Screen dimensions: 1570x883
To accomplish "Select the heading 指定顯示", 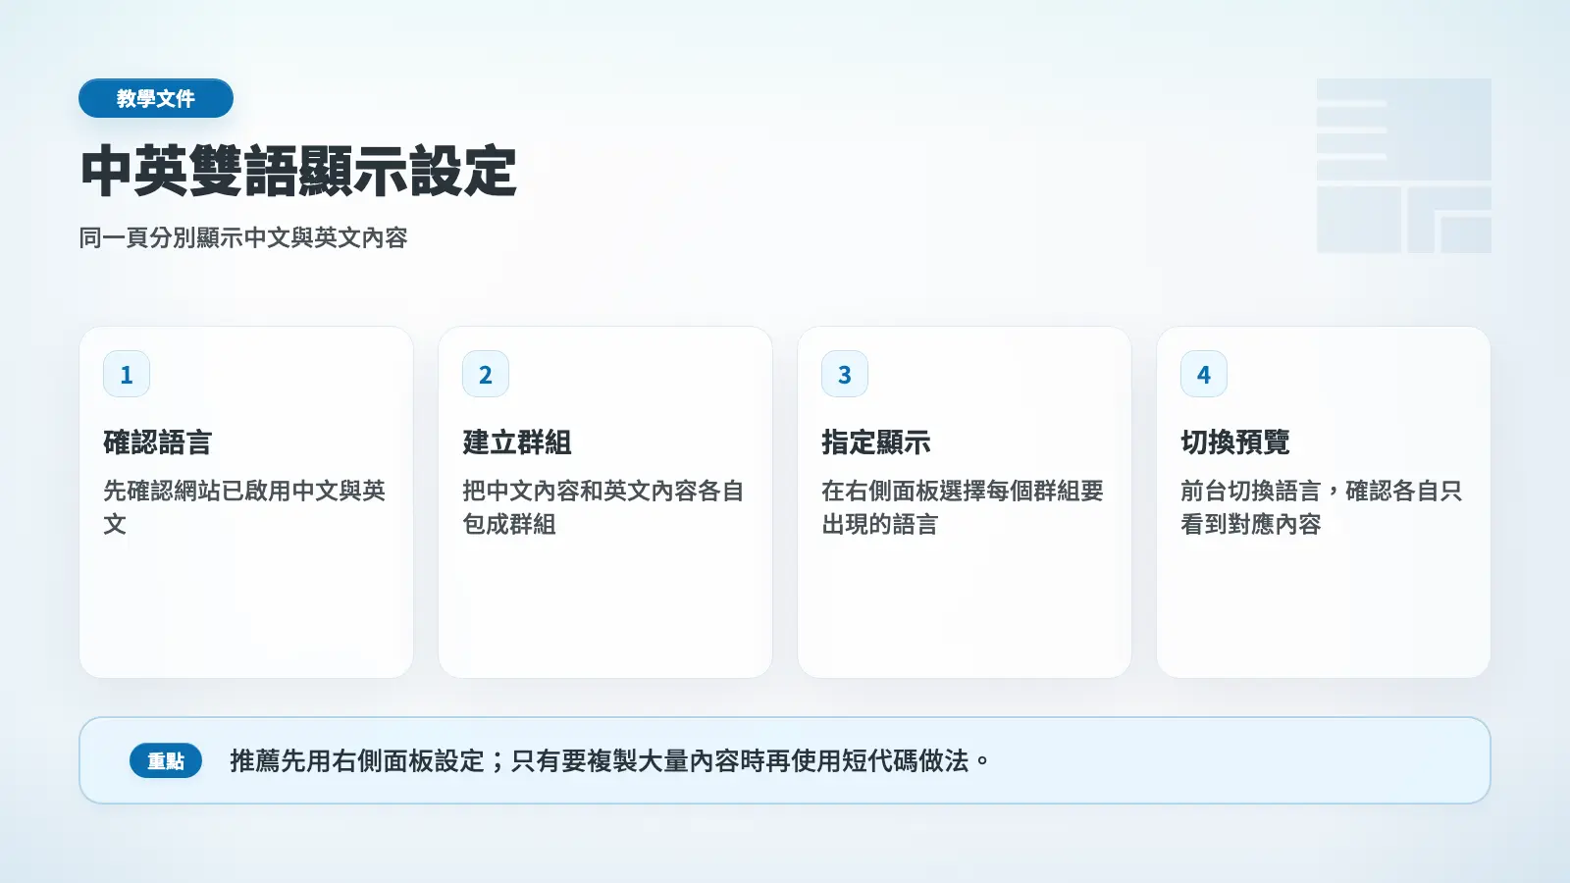I will click(x=876, y=442).
